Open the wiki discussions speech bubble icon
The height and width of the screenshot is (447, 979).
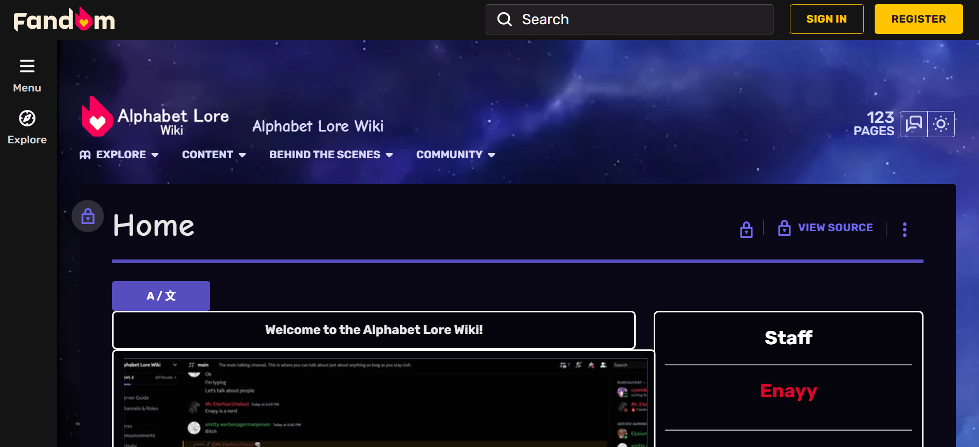click(914, 124)
